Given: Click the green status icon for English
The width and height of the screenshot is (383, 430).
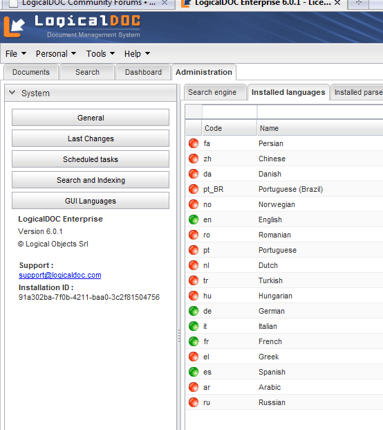Looking at the screenshot, I should (x=194, y=220).
